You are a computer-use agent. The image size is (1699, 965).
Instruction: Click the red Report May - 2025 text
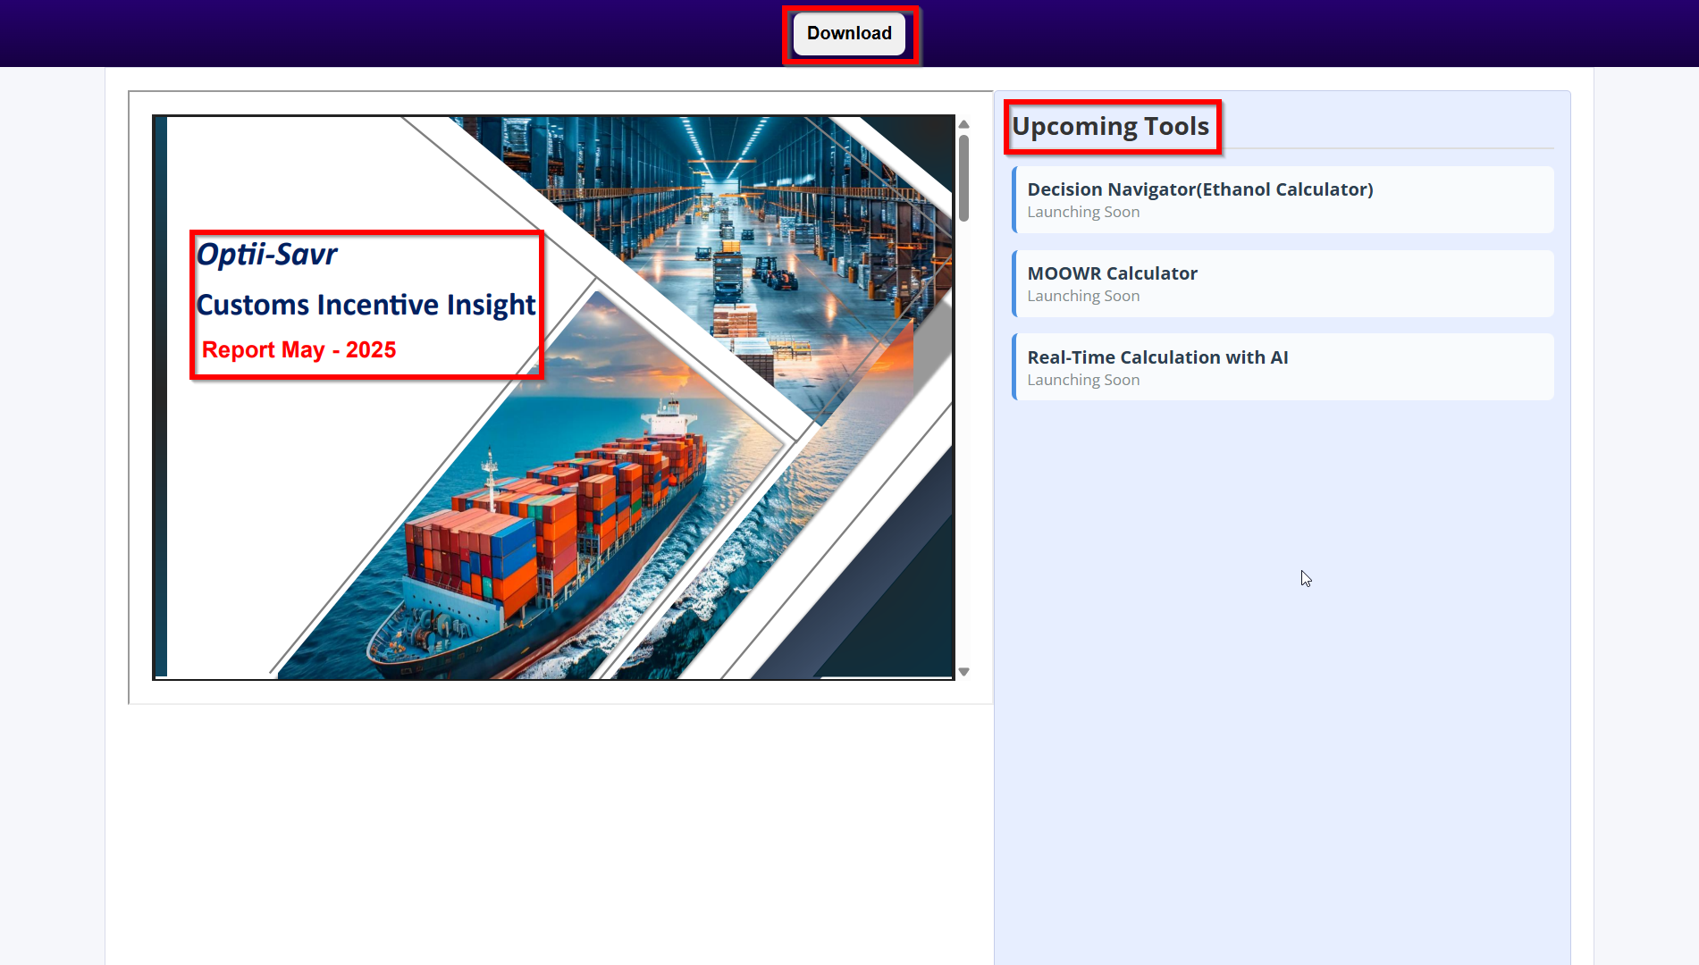click(299, 350)
